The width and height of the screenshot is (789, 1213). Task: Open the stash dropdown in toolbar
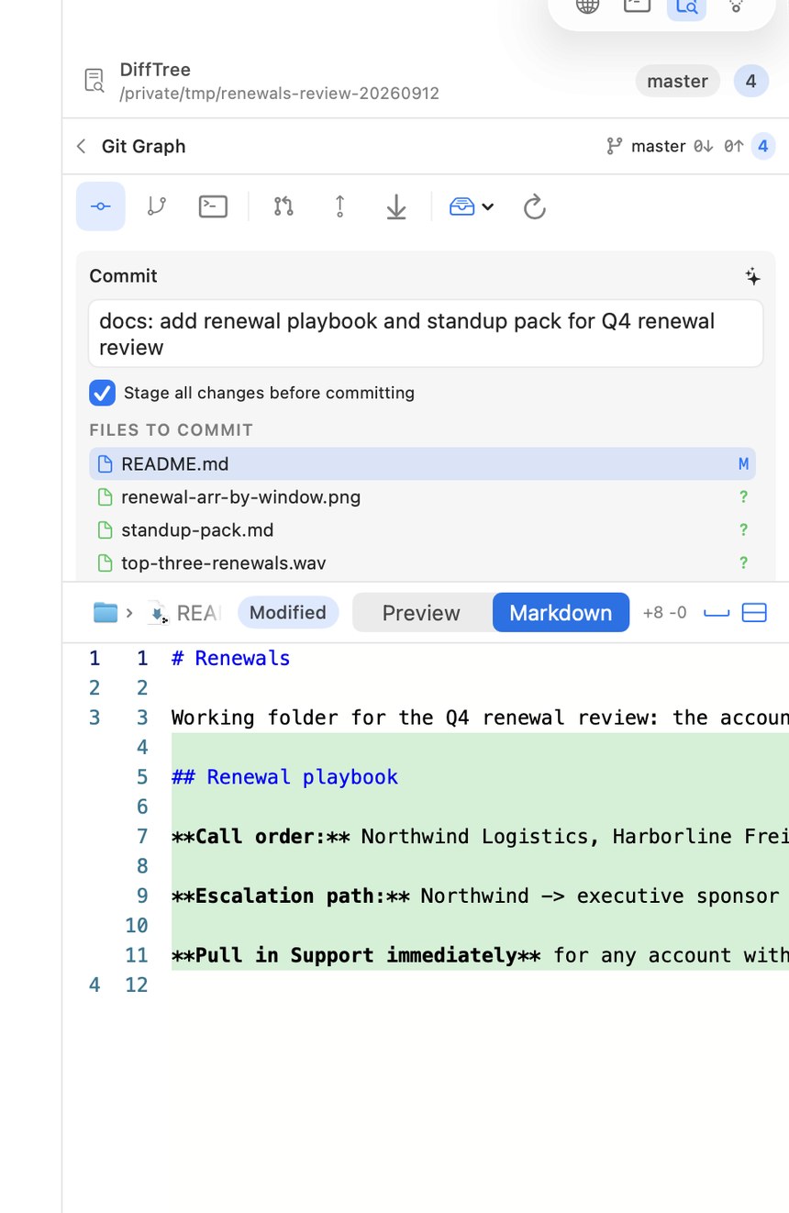[472, 206]
